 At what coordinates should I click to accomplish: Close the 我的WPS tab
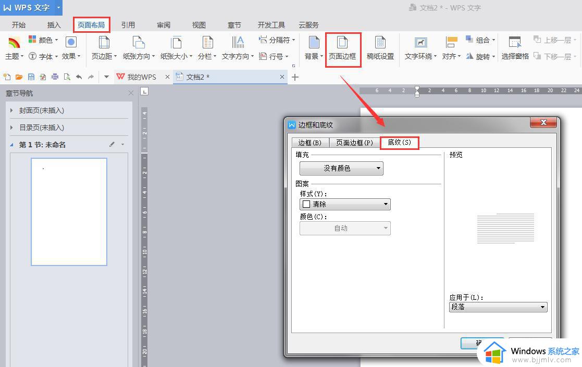pos(167,77)
